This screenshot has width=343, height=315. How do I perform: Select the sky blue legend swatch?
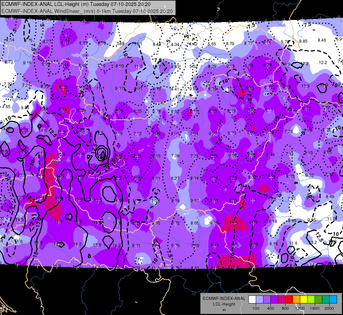333,300
